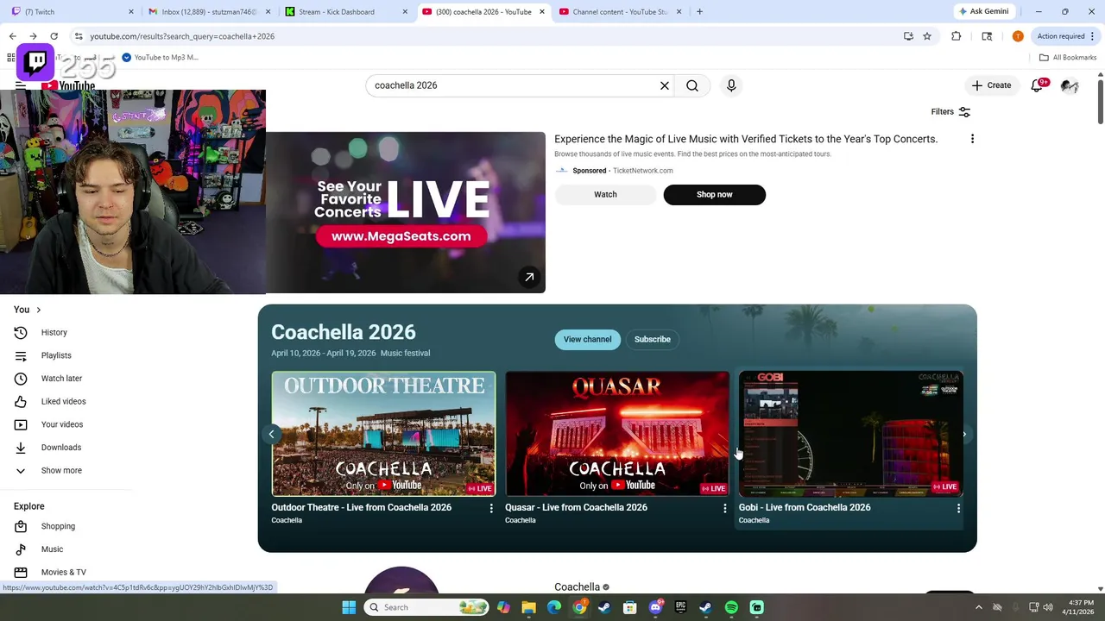Switch to the Gmail Inbox tab

(210, 12)
